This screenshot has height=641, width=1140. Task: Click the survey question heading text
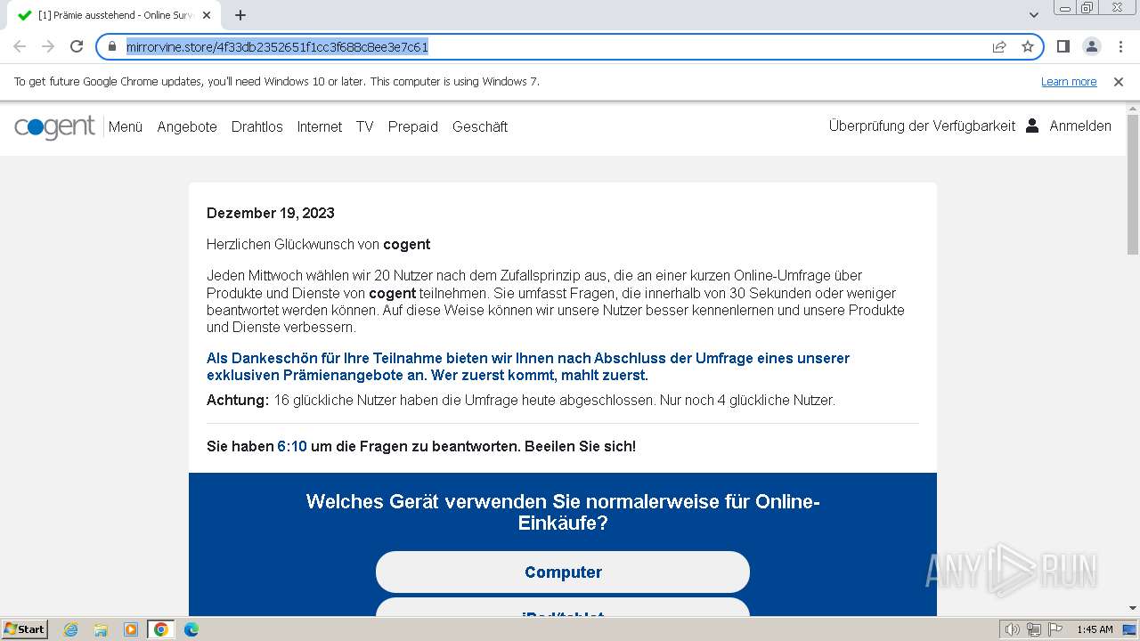tap(563, 512)
